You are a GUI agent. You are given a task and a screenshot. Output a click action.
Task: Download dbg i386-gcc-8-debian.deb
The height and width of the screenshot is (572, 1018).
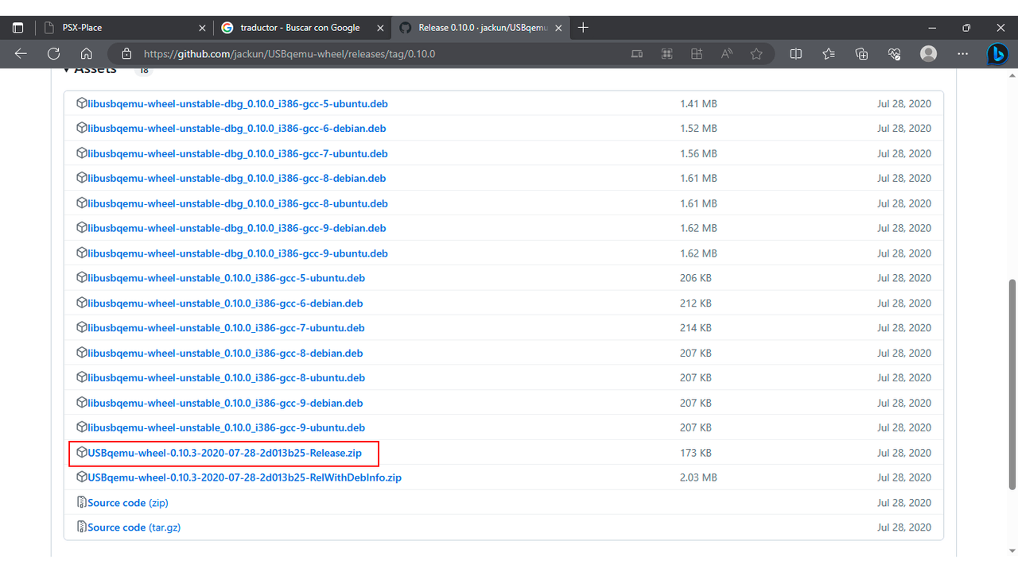click(x=237, y=178)
